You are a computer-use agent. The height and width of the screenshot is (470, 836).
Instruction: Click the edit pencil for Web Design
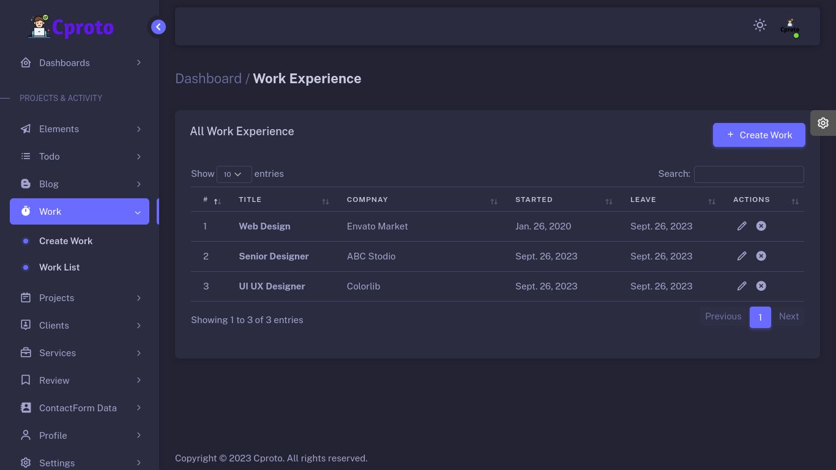tap(742, 226)
